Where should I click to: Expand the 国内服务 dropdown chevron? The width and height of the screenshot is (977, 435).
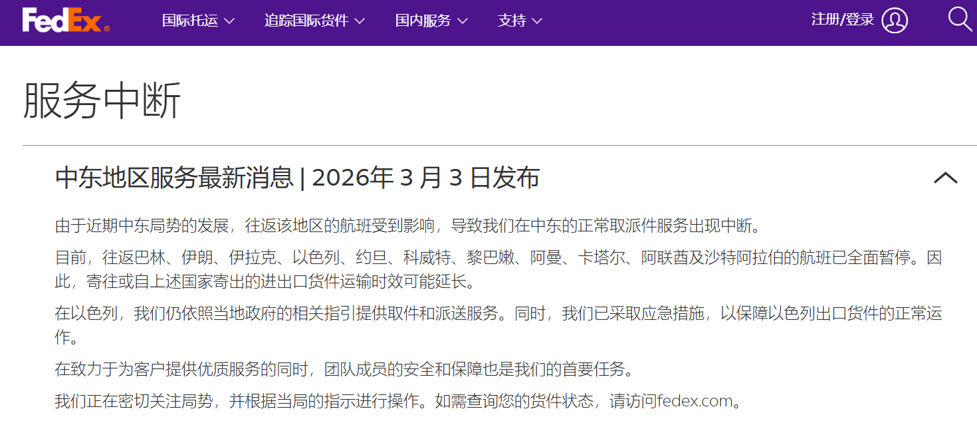tap(464, 21)
